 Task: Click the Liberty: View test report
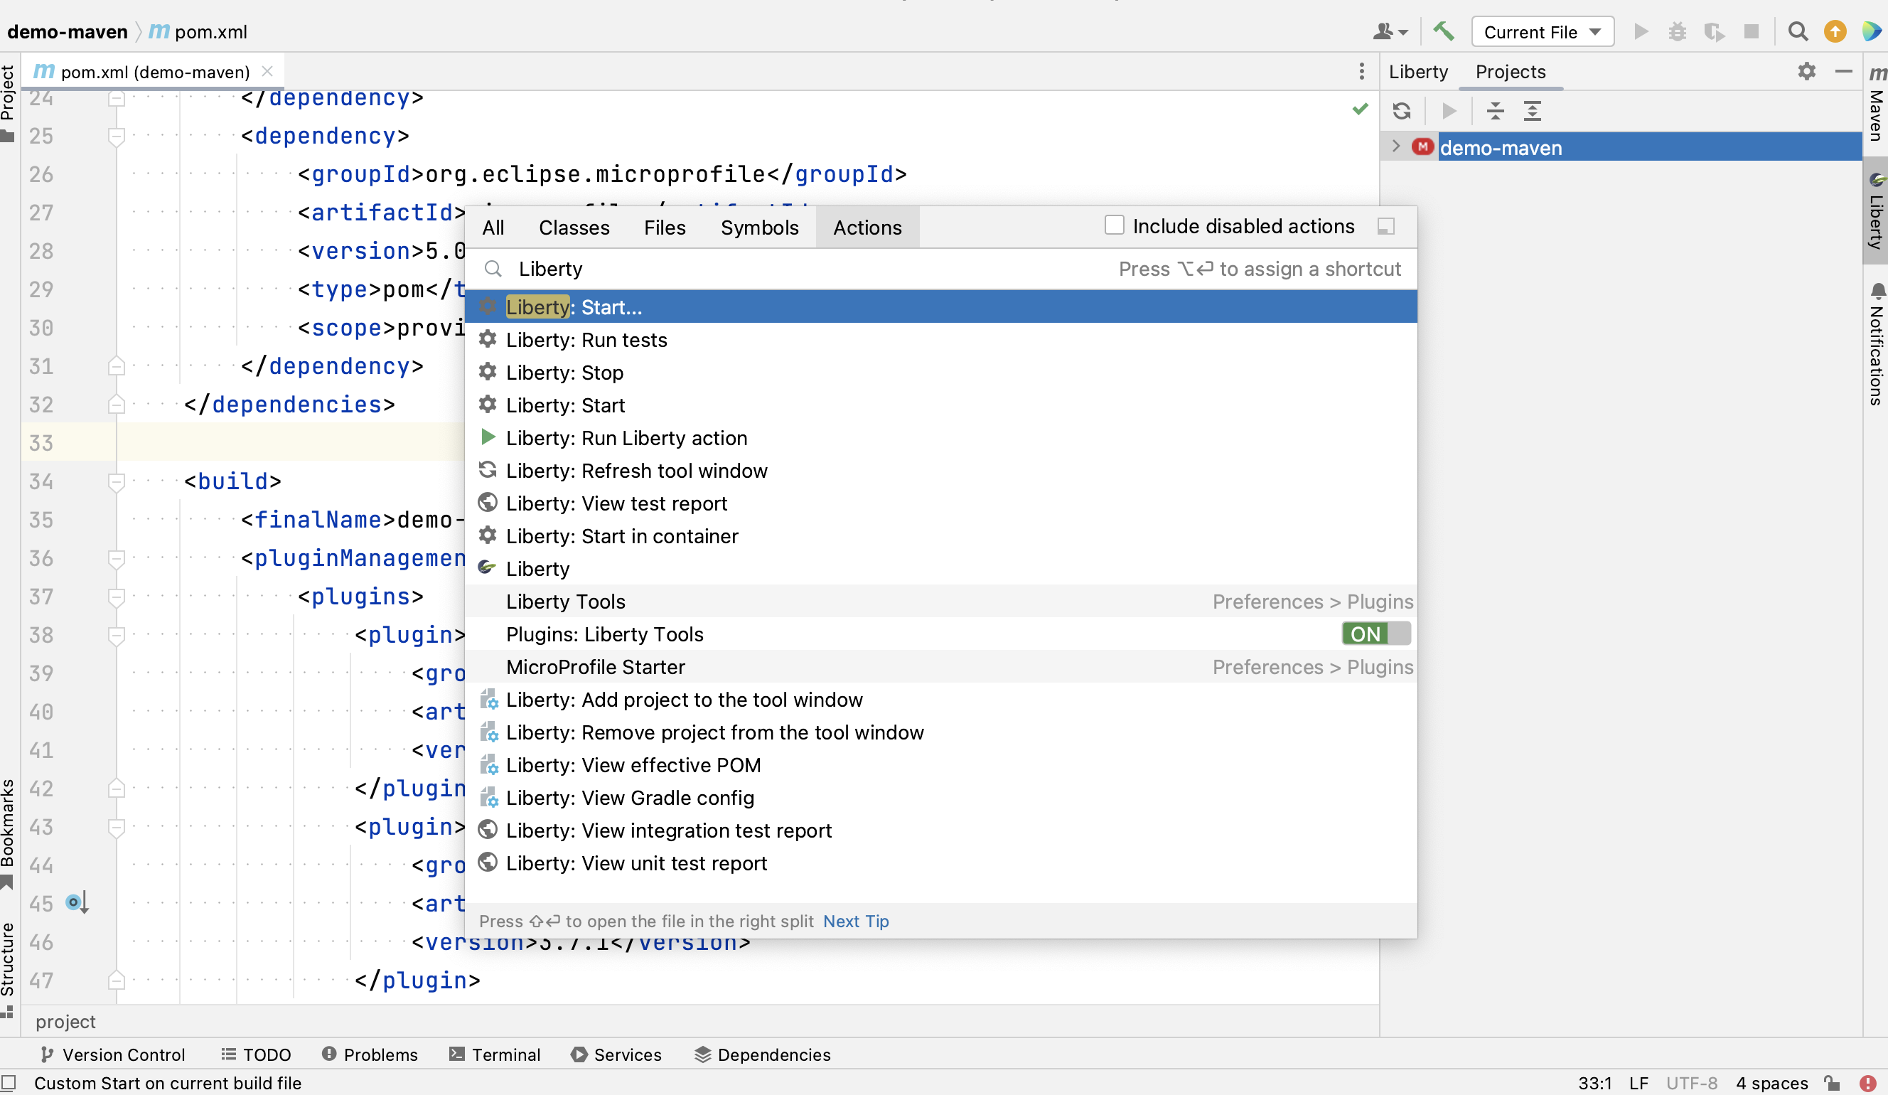616,503
